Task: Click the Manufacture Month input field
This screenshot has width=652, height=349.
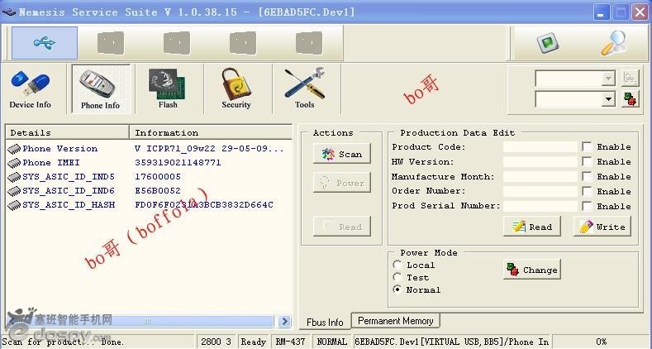Action: (x=540, y=176)
